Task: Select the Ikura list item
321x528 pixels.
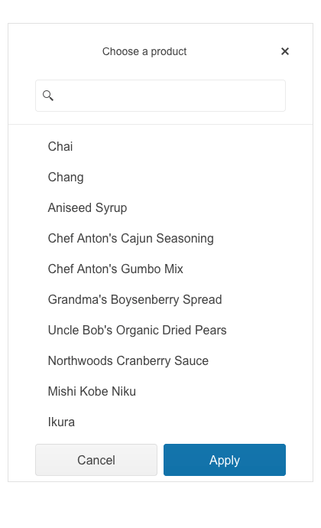Action: [160, 422]
